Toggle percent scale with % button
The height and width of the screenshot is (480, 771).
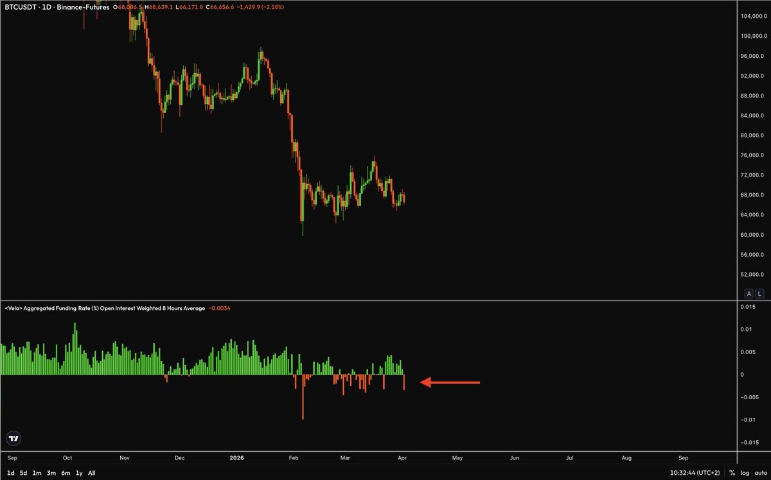click(x=732, y=473)
